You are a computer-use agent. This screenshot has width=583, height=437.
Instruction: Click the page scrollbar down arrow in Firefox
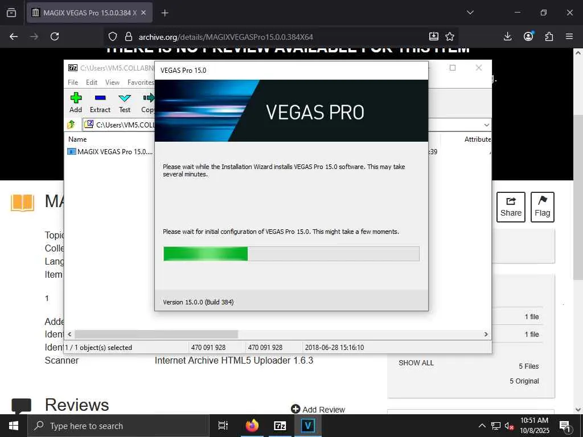(x=578, y=409)
